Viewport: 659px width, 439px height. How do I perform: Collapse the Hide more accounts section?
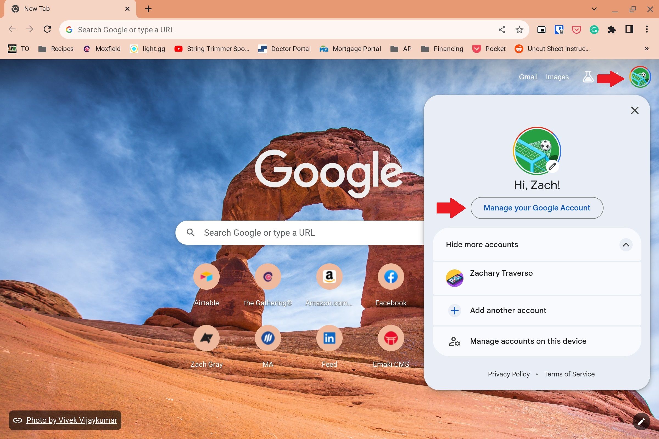click(x=627, y=245)
